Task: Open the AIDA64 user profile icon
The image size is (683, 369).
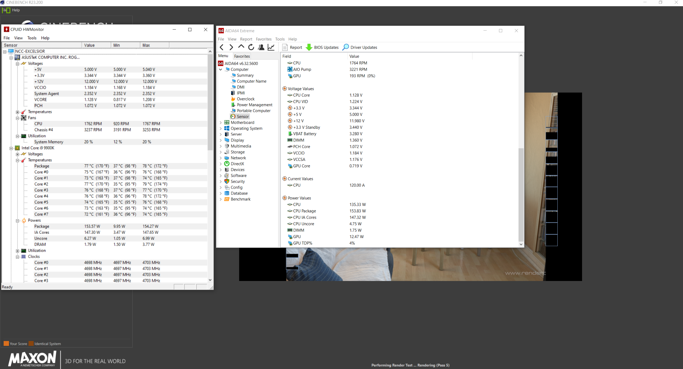Action: pyautogui.click(x=261, y=47)
